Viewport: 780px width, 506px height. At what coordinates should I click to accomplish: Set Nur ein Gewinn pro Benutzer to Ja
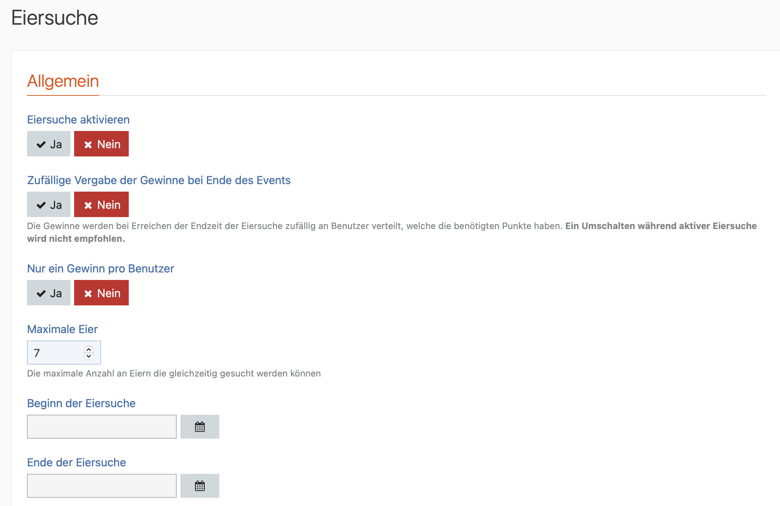pyautogui.click(x=49, y=293)
